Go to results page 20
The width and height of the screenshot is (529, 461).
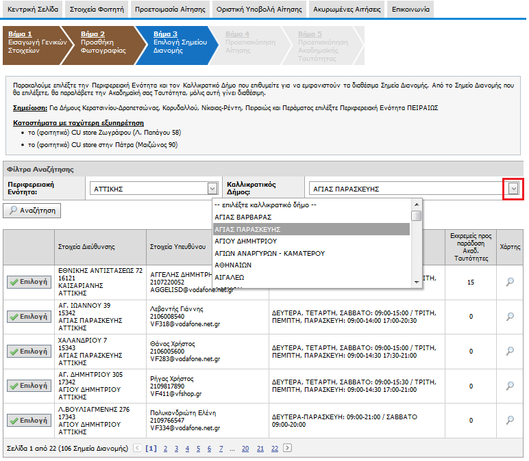pos(245,449)
